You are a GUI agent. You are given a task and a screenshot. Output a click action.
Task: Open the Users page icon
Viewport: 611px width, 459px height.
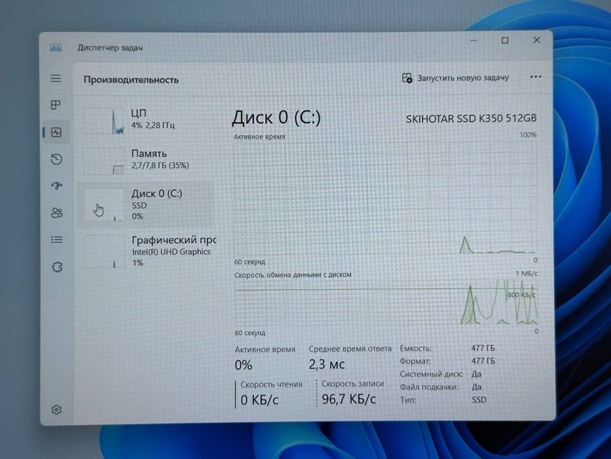[x=57, y=212]
